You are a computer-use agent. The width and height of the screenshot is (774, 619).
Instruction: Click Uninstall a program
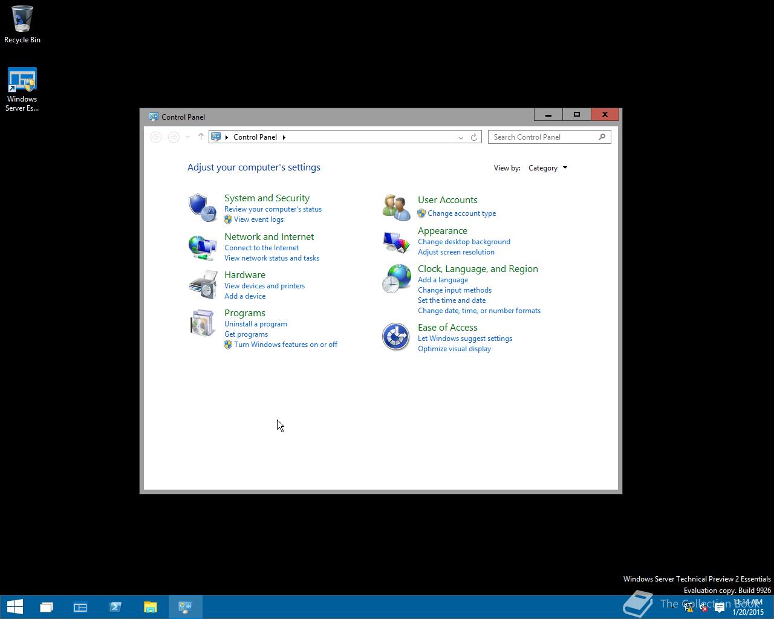[256, 324]
